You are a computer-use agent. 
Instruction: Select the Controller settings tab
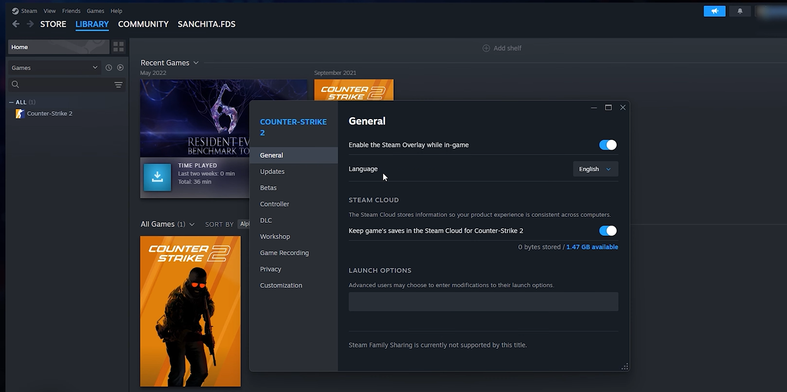pos(274,204)
